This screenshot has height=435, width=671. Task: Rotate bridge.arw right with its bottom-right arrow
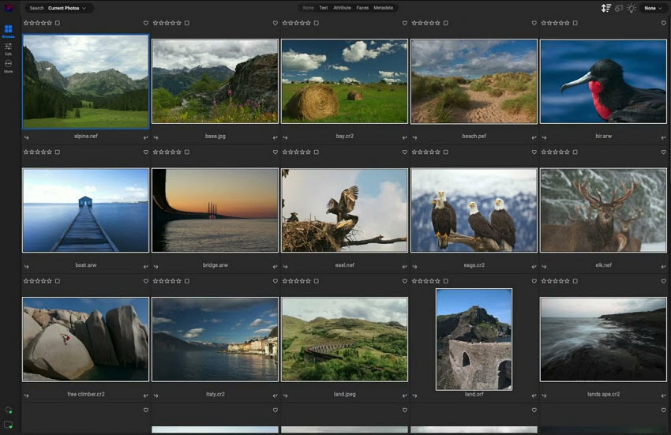point(276,266)
